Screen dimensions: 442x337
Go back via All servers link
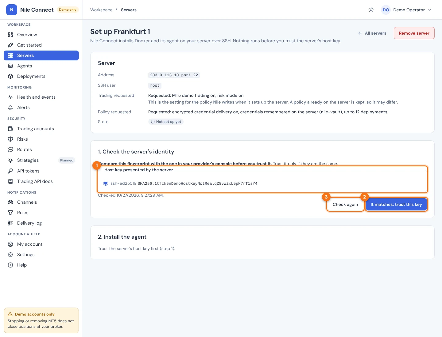tap(372, 33)
